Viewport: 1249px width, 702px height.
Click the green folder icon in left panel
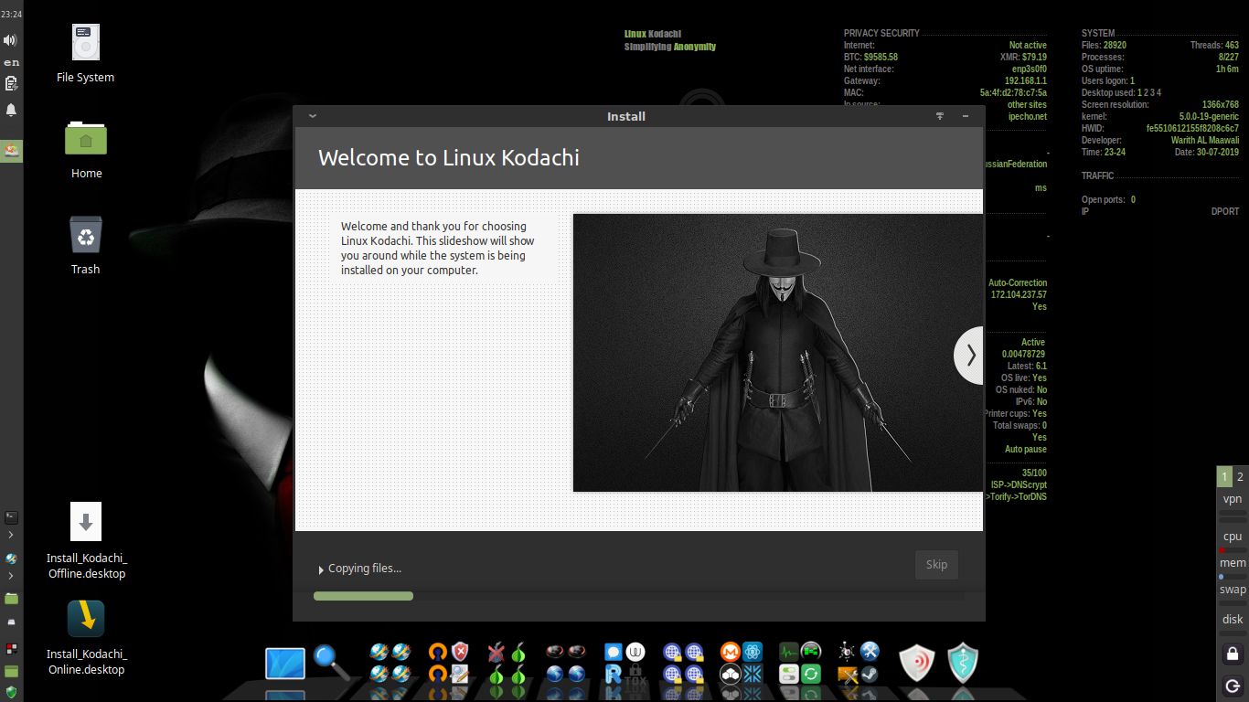pyautogui.click(x=11, y=598)
